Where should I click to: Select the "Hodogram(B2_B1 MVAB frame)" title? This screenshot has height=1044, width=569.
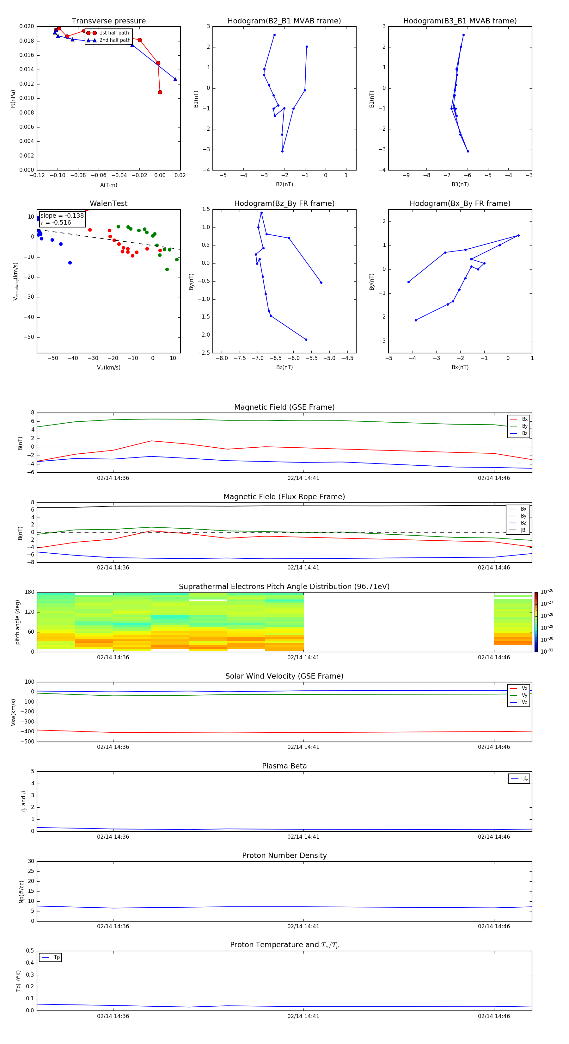point(284,21)
